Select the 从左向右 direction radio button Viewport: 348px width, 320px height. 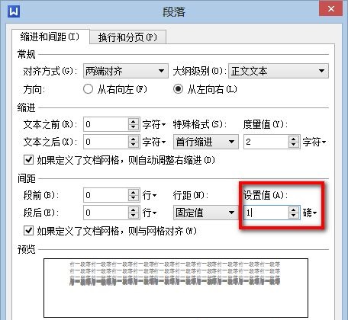178,89
